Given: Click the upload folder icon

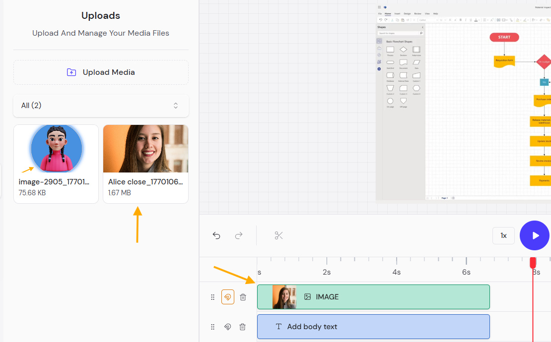Looking at the screenshot, I should coord(71,72).
